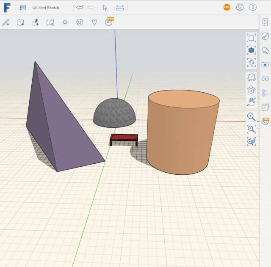Open the place primitive cube tool

click(x=20, y=22)
